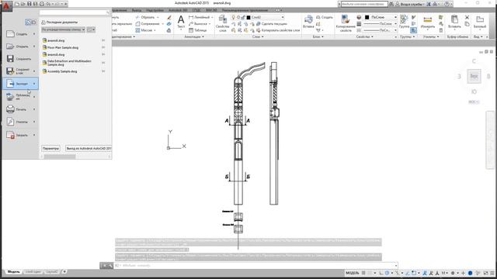
Task: Click Сохранить (Save) in application menu
Action: click(21, 59)
